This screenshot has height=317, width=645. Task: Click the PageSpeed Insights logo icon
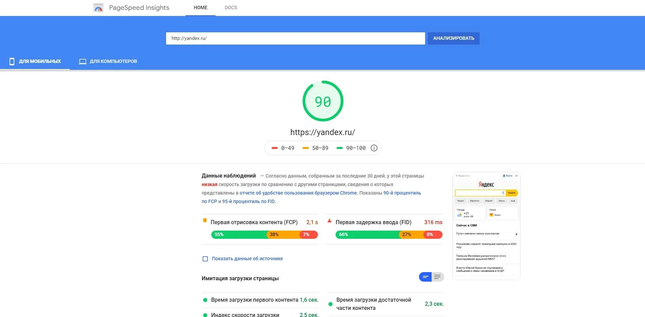tap(98, 8)
